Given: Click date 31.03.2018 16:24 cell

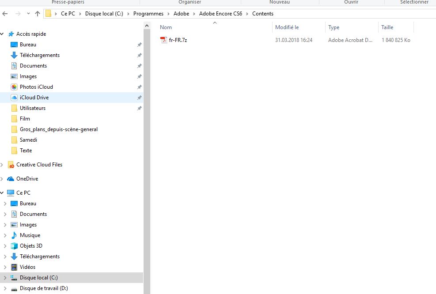Looking at the screenshot, I should (x=294, y=40).
